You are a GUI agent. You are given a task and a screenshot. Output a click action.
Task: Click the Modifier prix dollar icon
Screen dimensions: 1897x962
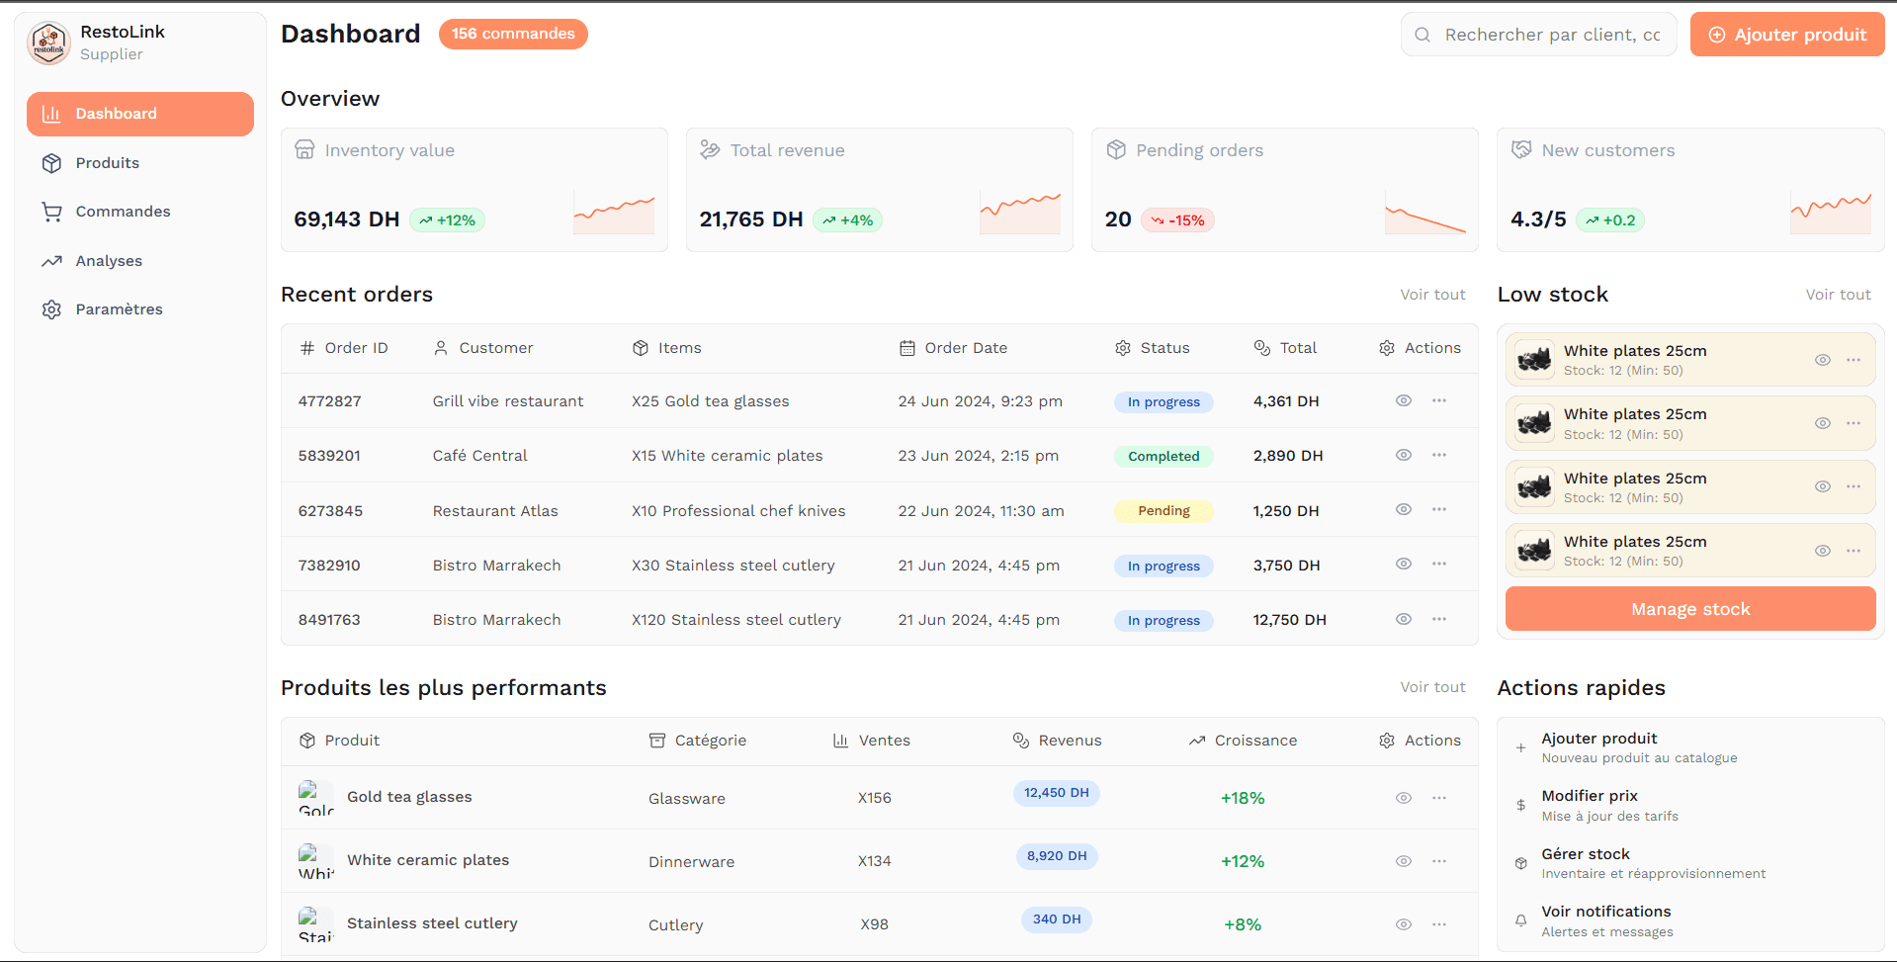[x=1520, y=805]
